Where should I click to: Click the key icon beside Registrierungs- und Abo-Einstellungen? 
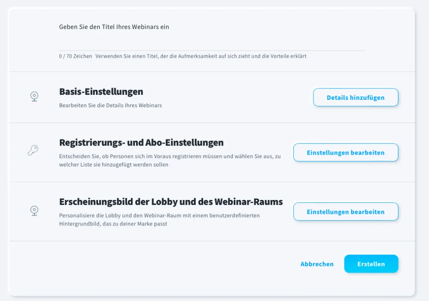(x=33, y=150)
